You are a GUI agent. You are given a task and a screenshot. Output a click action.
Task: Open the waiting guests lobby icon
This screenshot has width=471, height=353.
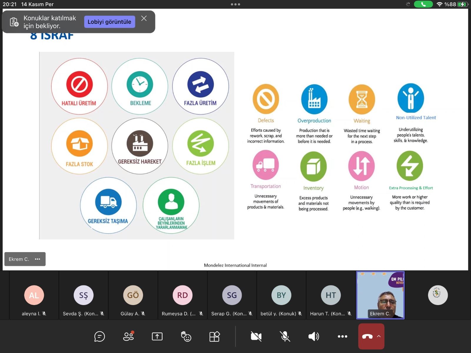pos(14,22)
